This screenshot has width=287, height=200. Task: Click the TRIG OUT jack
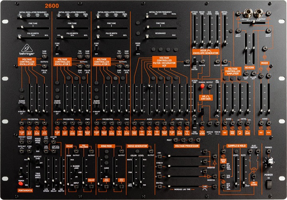click(22, 142)
